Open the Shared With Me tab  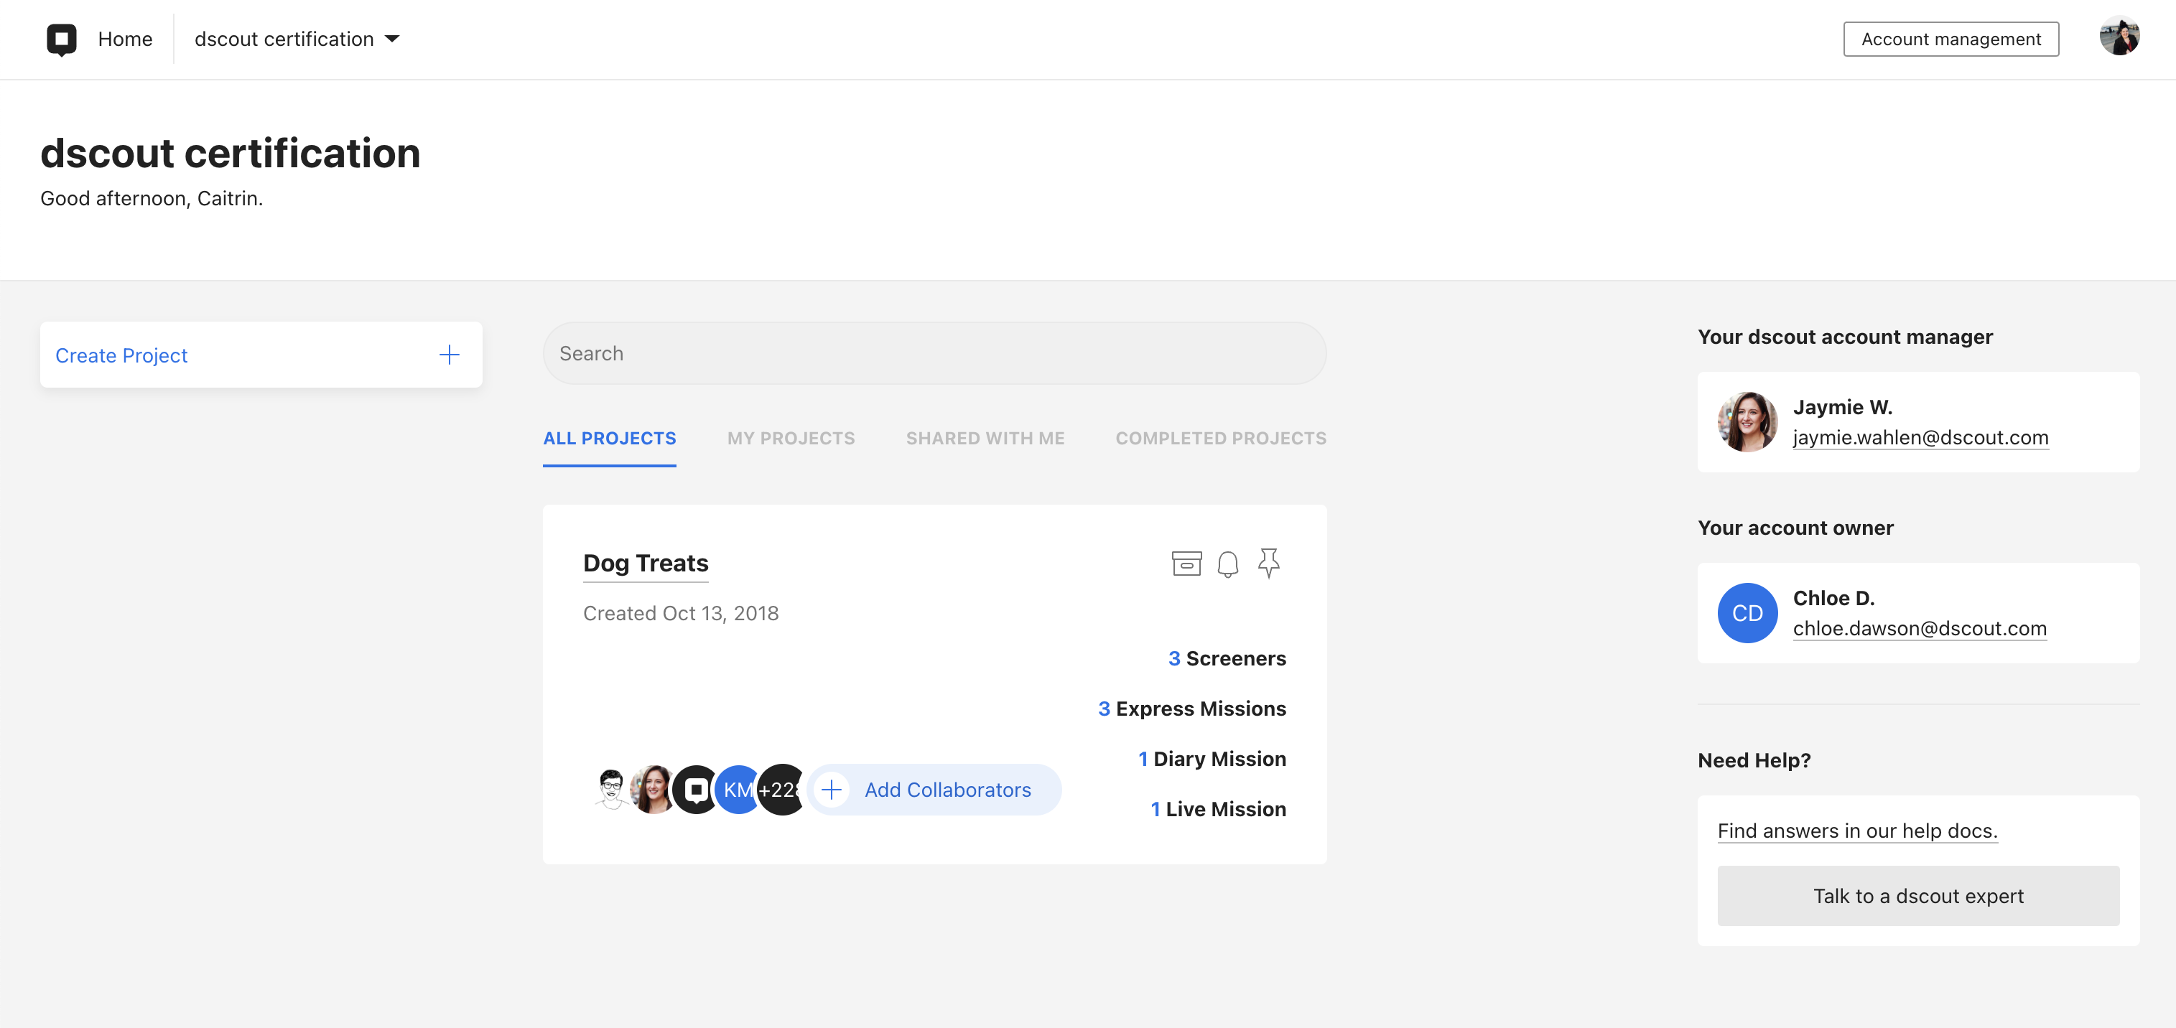tap(985, 439)
